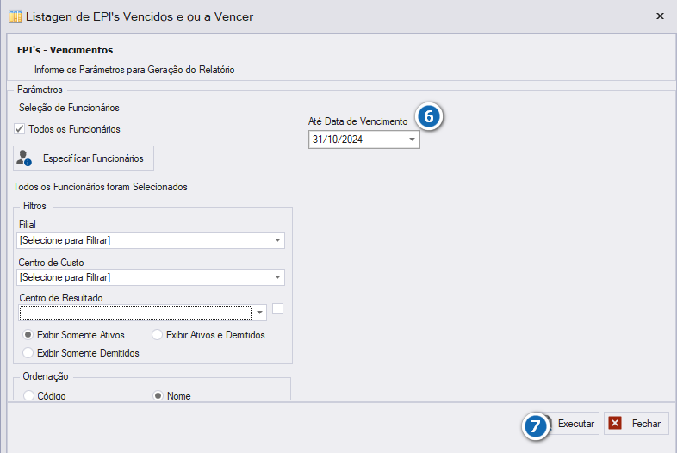Click the person icon on Especificar Funcionários
This screenshot has width=677, height=453.
24,158
